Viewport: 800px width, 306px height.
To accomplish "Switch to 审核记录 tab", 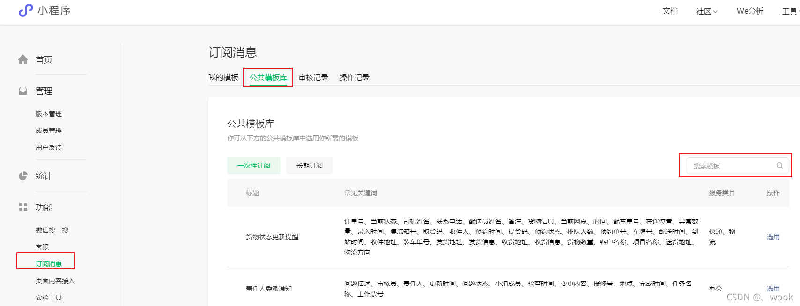I will pyautogui.click(x=313, y=78).
